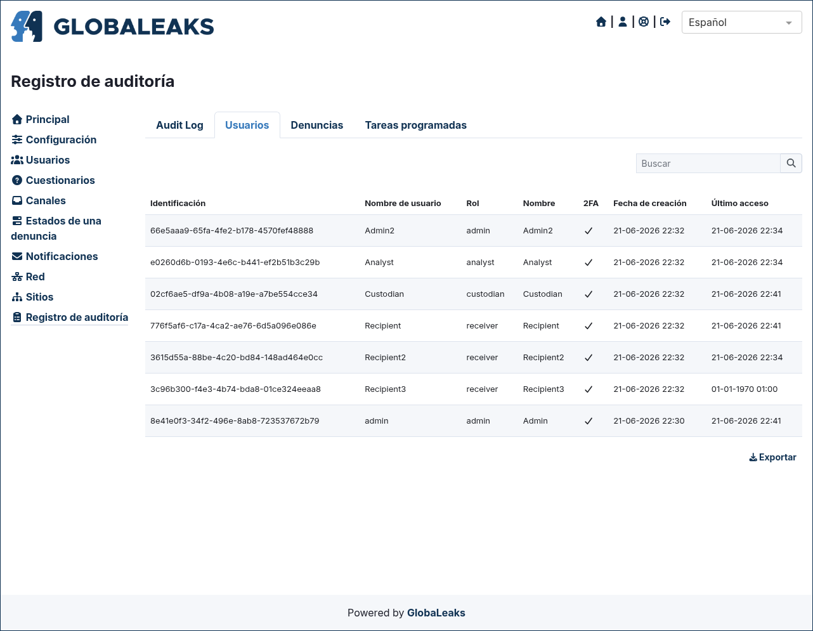Screen dimensions: 813x631
Task: Click the Exportar download link
Action: pos(772,457)
